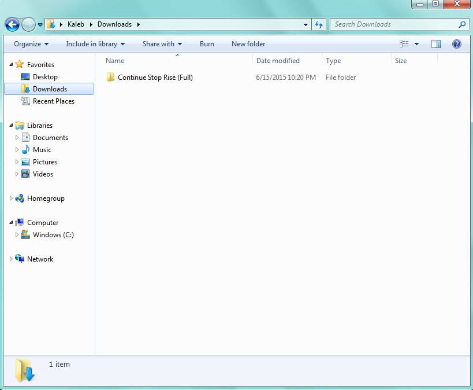Expand the Documents library tree node
This screenshot has width=473, height=390.
click(x=17, y=138)
